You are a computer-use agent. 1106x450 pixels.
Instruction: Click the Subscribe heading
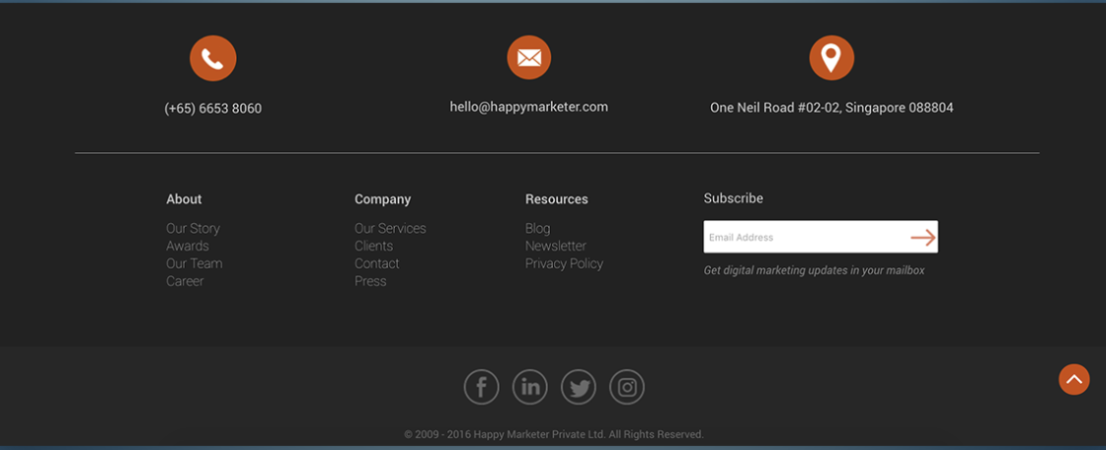734,199
